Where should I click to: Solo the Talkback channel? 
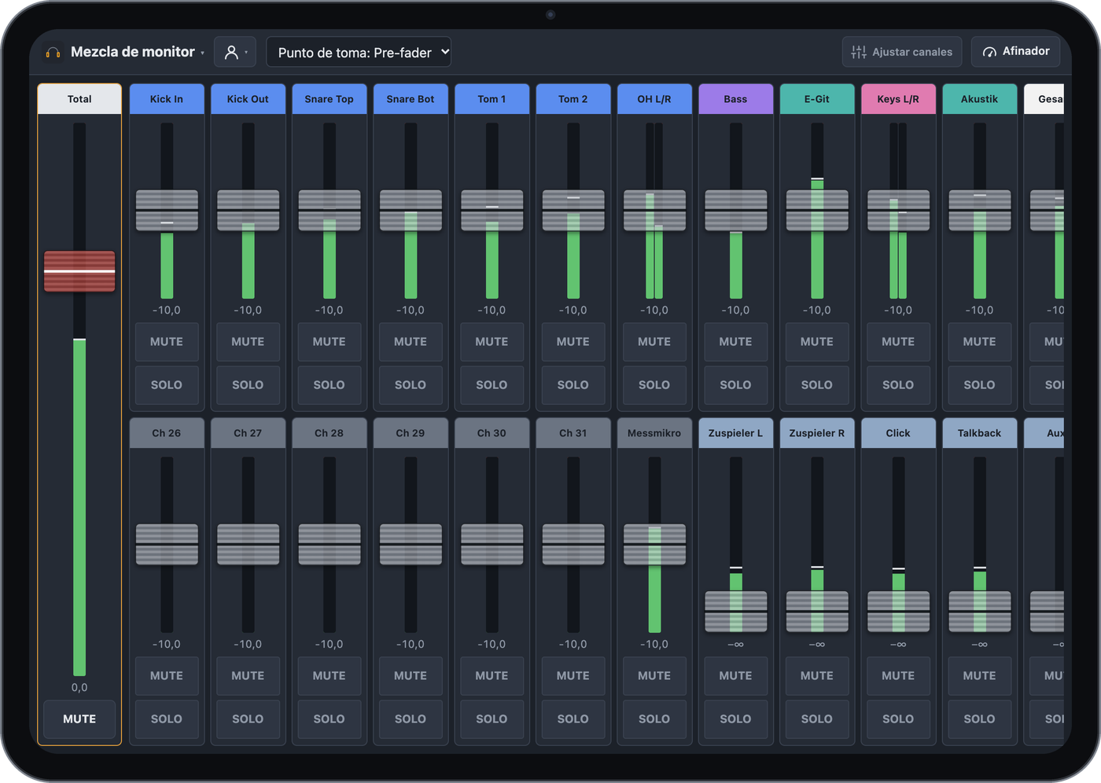pyautogui.click(x=980, y=719)
